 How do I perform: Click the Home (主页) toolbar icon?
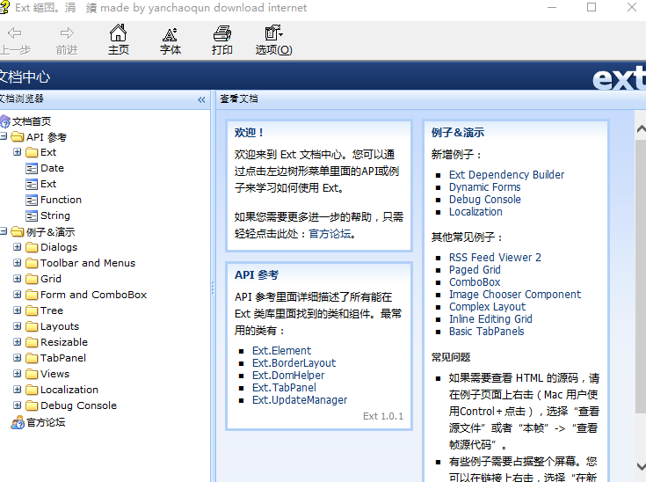[118, 34]
